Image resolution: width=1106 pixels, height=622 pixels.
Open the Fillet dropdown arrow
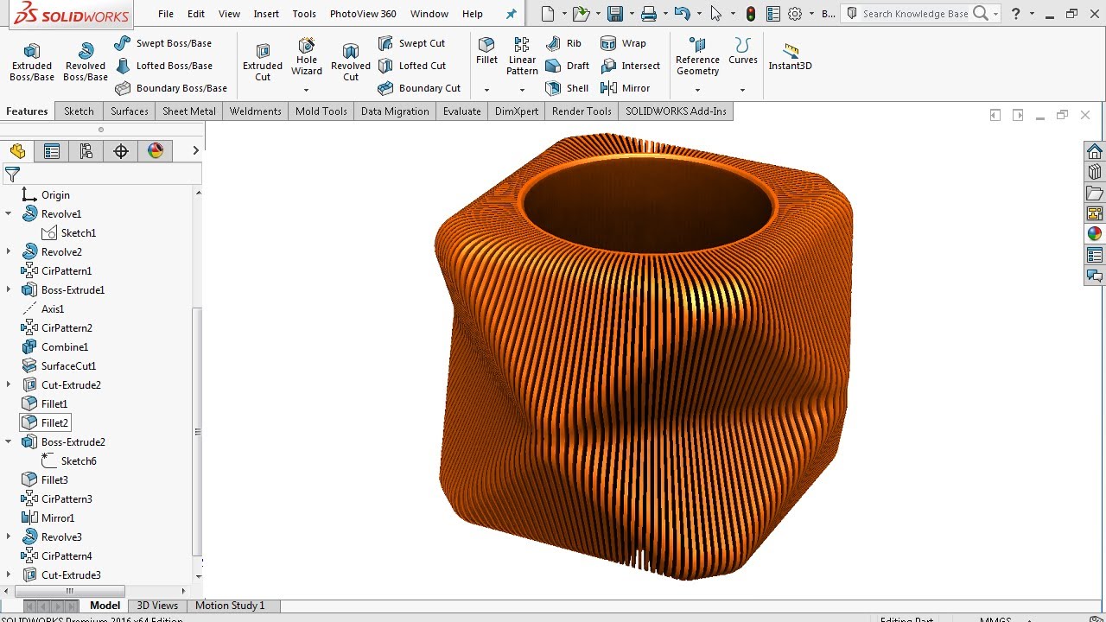(x=486, y=90)
